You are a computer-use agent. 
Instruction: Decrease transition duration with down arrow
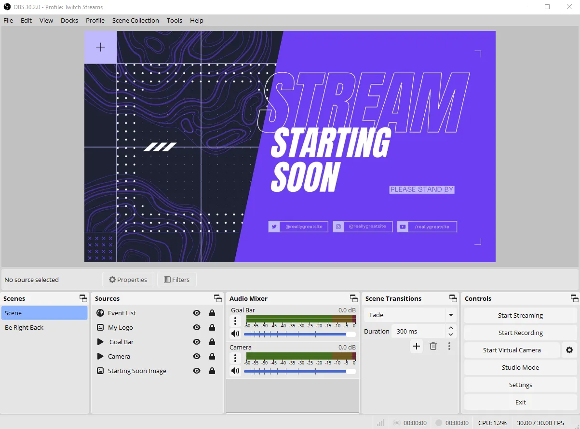click(451, 335)
